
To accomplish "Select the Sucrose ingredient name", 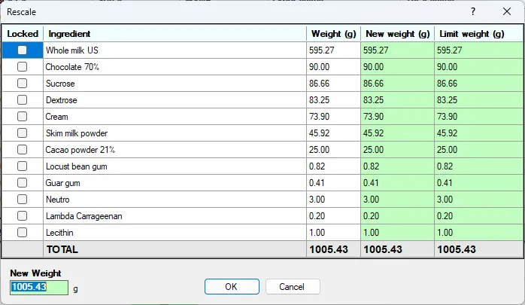I will click(x=174, y=83).
